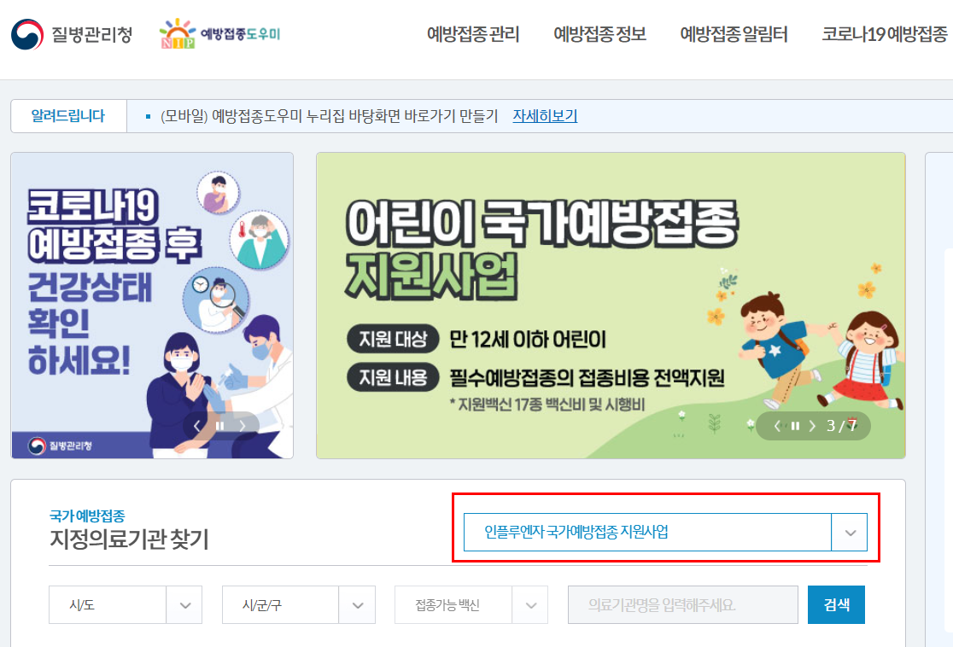Screen dimensions: 953x647
Task: Advance main banner to next slide
Action: [x=812, y=426]
